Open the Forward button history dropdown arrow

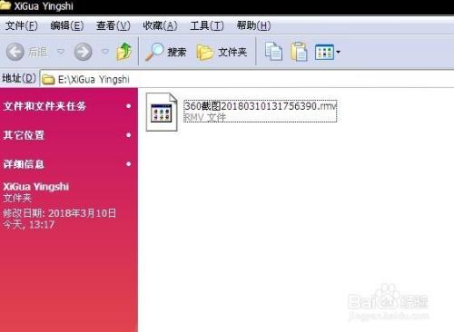coord(105,52)
